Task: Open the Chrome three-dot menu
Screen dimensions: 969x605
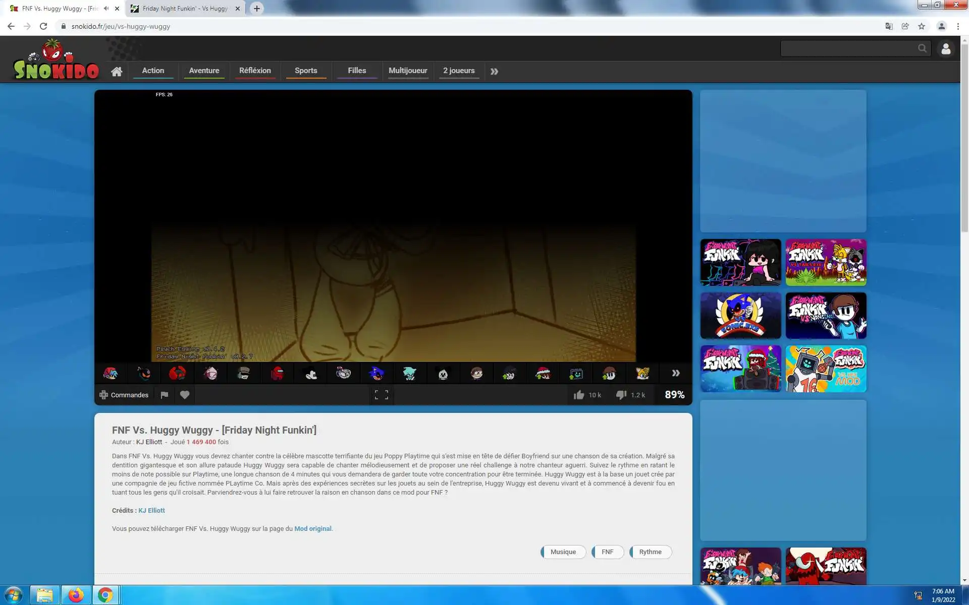Action: coord(958,26)
